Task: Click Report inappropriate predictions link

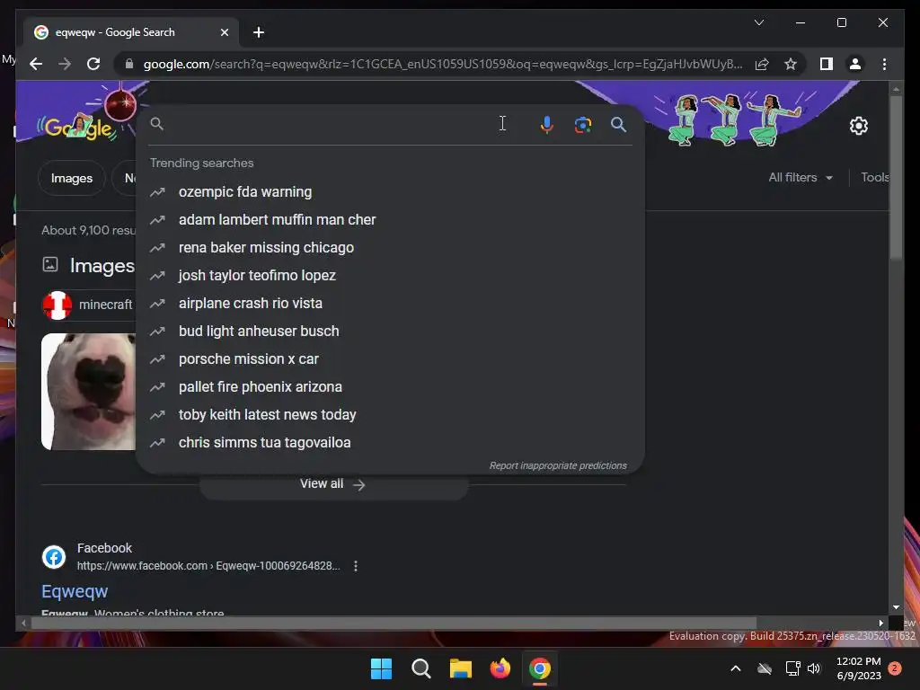Action: [x=558, y=465]
